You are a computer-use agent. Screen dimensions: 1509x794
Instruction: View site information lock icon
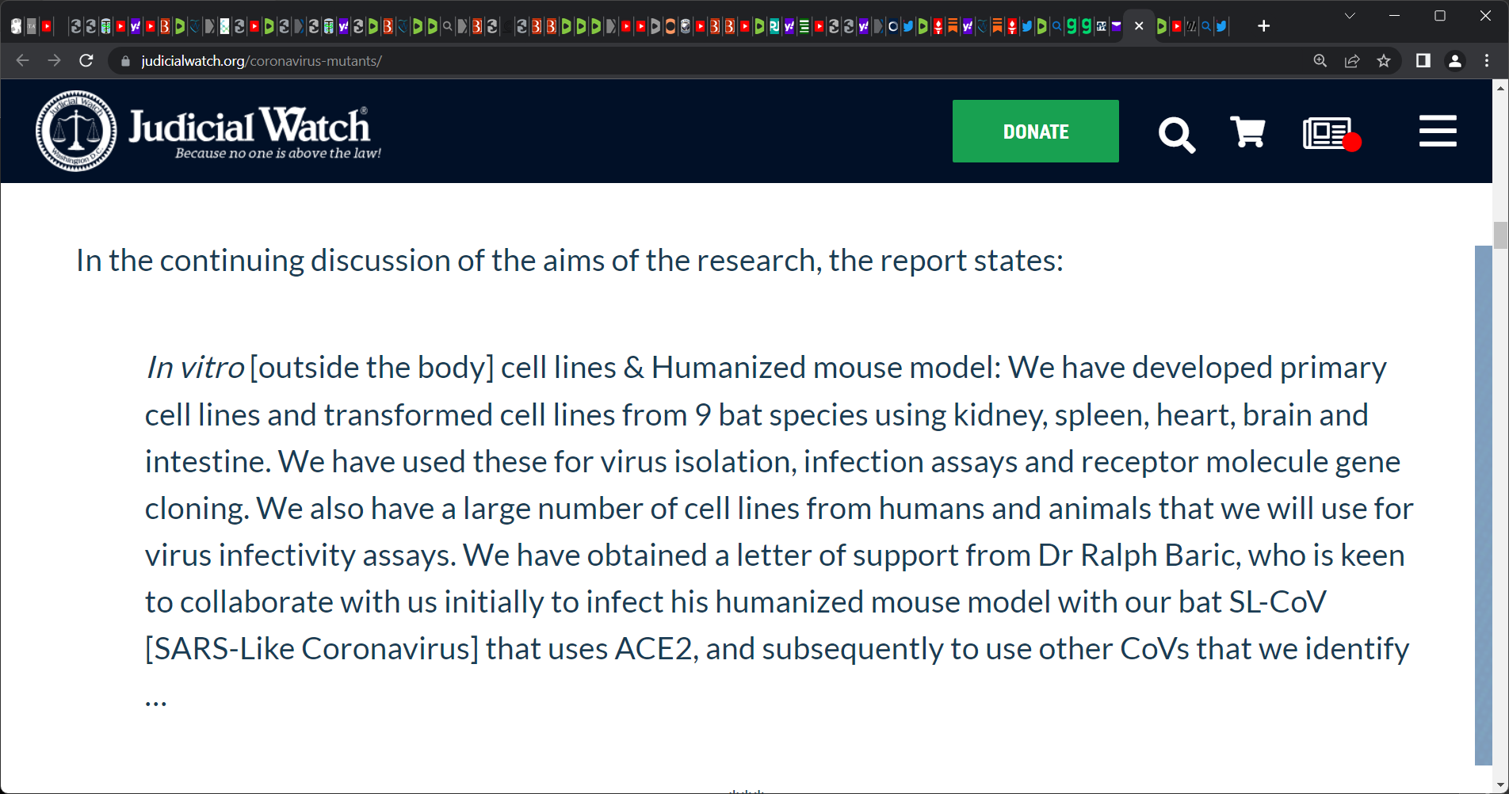pyautogui.click(x=125, y=61)
